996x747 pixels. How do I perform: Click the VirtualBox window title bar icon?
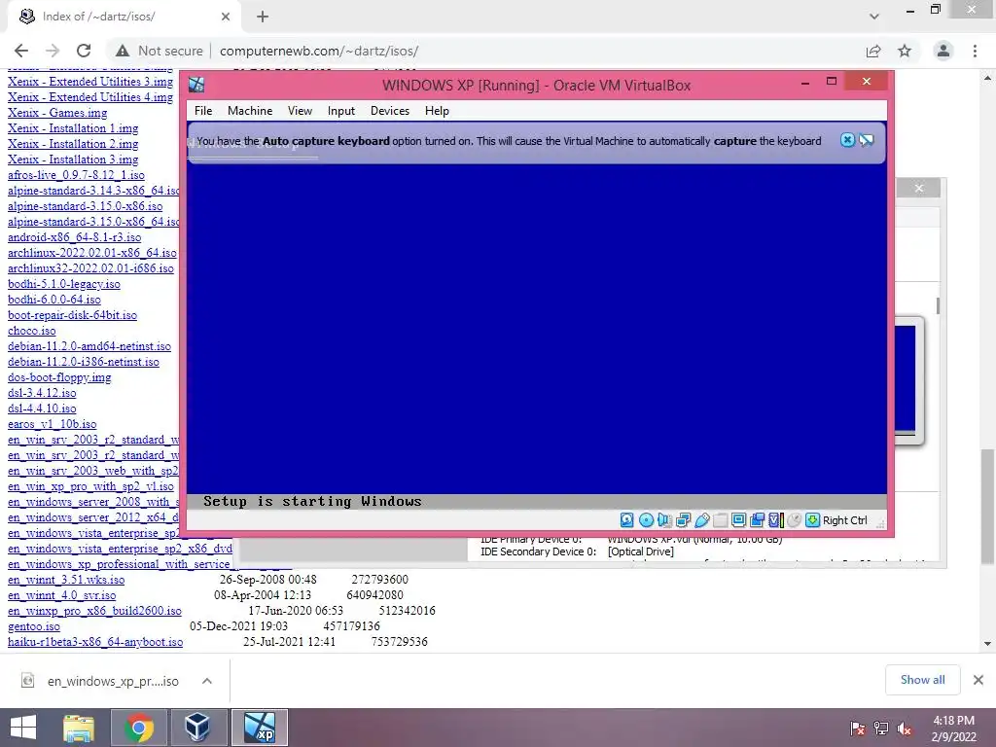coord(196,85)
